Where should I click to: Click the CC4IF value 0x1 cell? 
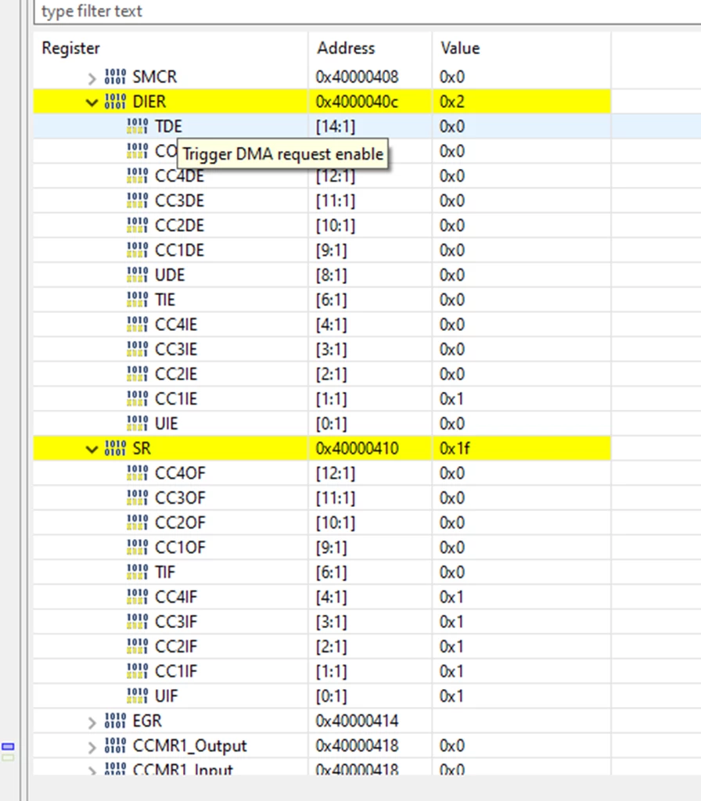tap(521, 597)
